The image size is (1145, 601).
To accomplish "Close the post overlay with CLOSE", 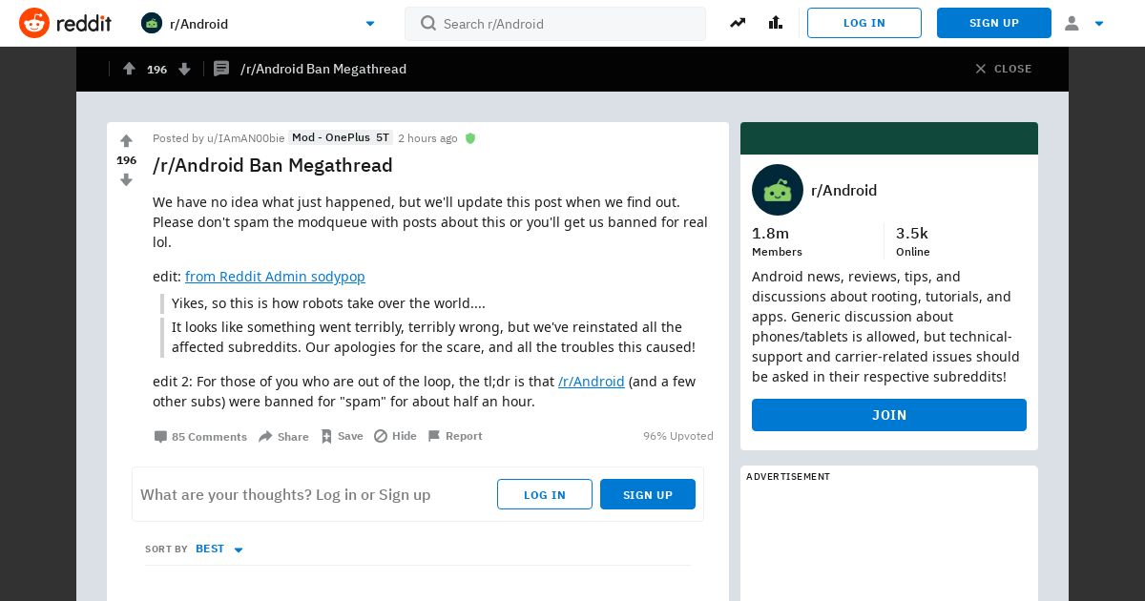I will (1003, 69).
